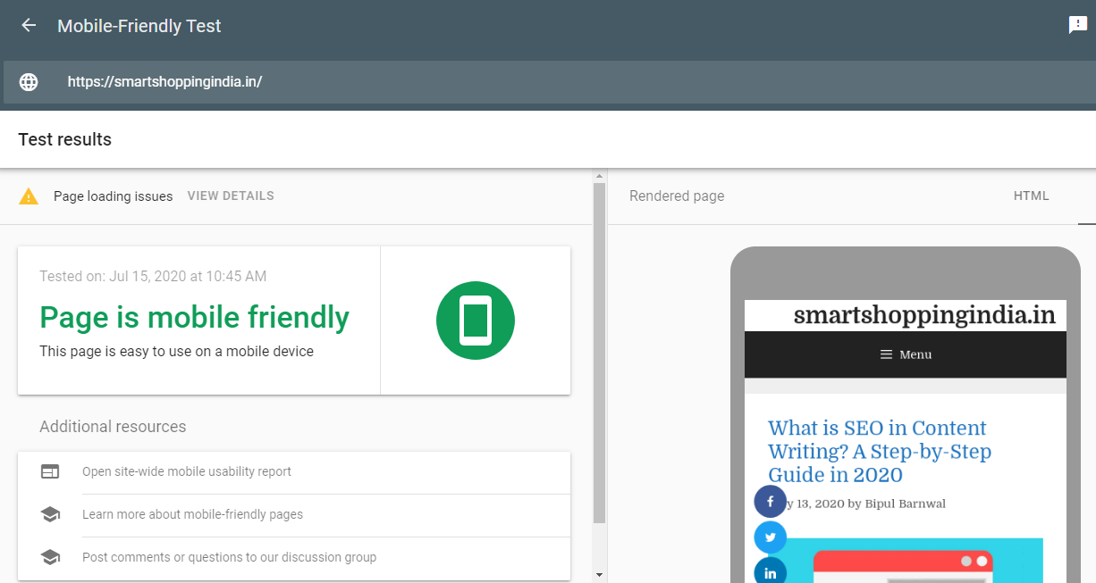Select the Rendered page tab
1096x583 pixels.
tap(677, 196)
